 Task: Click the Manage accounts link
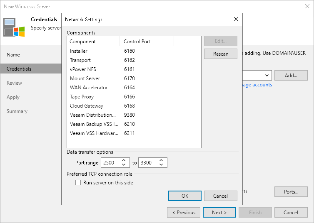tap(257, 85)
